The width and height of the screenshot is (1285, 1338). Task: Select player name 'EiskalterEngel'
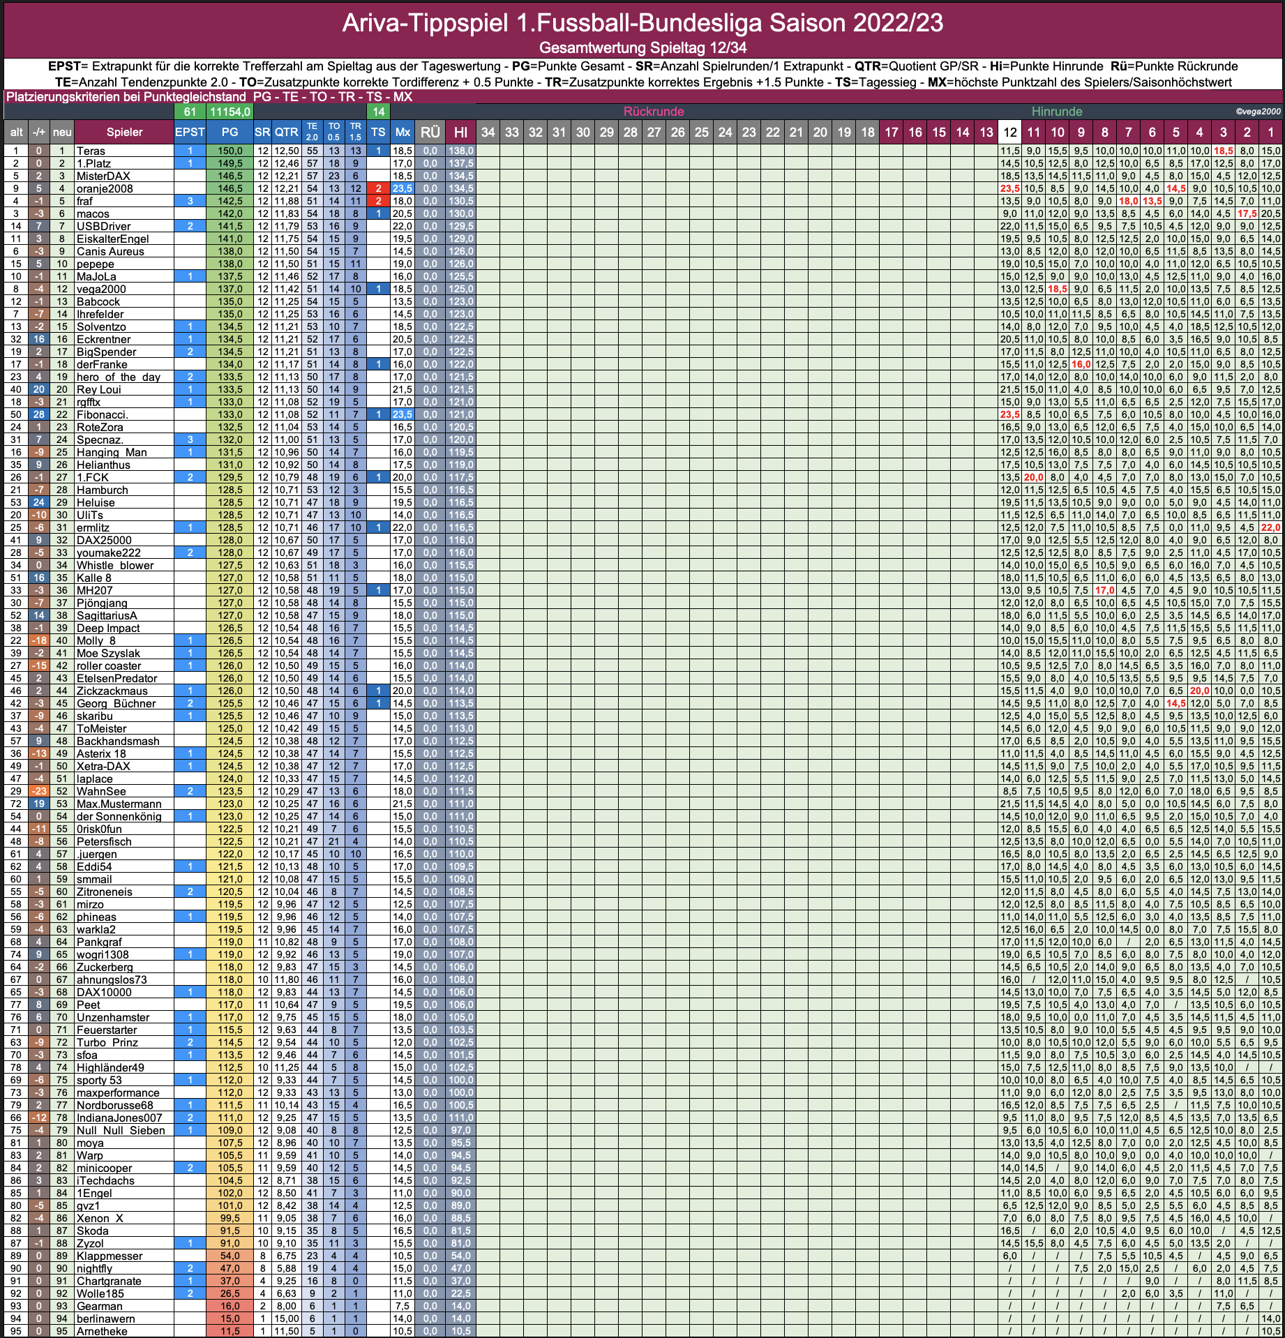(x=112, y=239)
